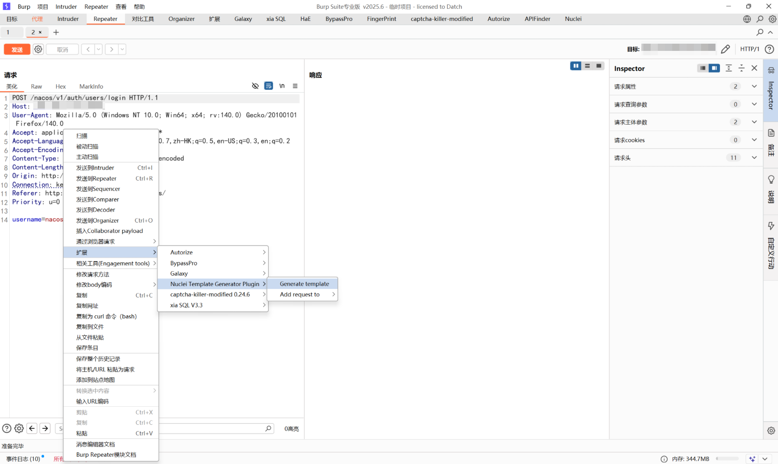Click the memory usage bar in status bar
The image size is (778, 464).
tap(727, 459)
